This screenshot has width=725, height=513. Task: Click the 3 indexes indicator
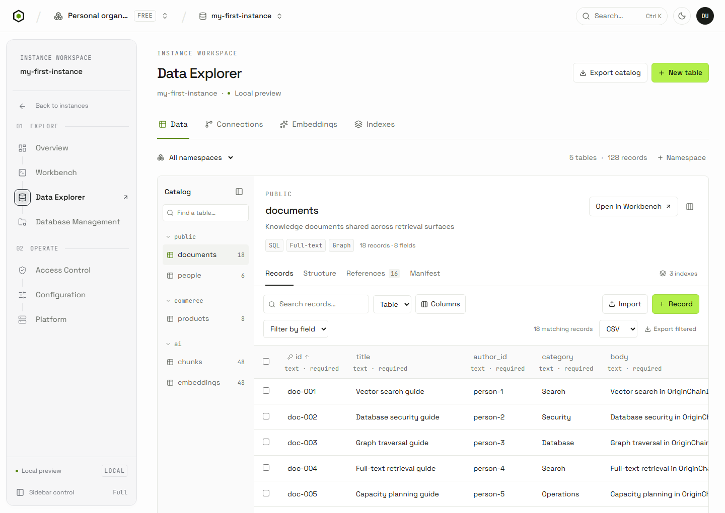[678, 274]
